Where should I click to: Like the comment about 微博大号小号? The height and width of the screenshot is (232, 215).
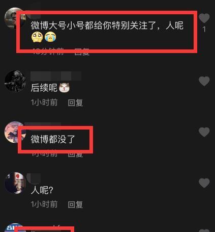point(204,18)
